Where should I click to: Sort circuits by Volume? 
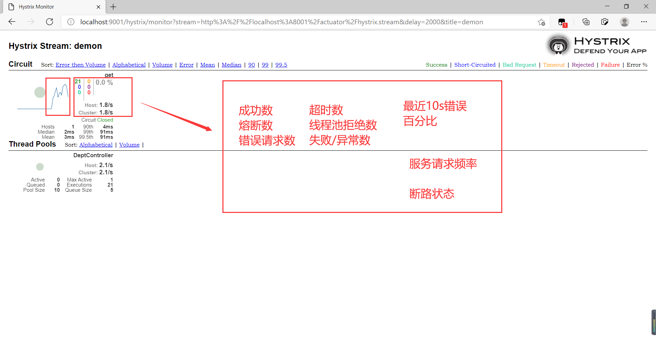162,65
